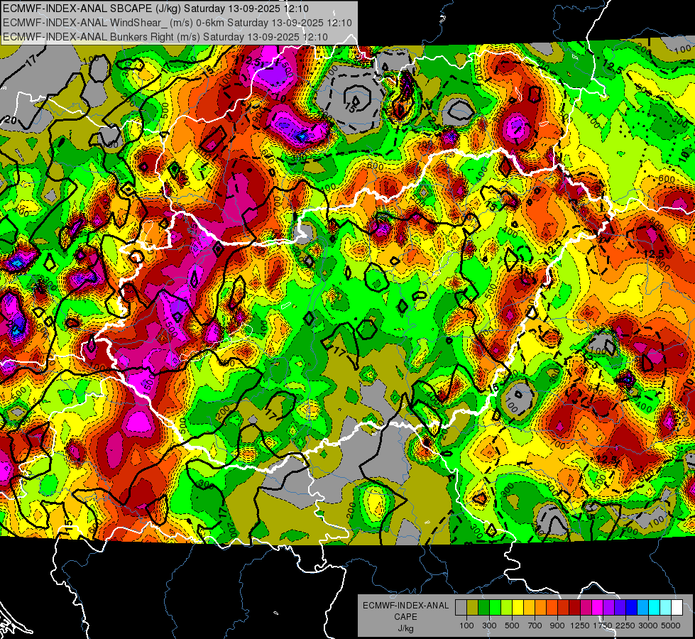Viewport: 695px width, 639px height.
Task: Click the ECMWF-INDEX-ANAL legend heading
Action: pos(405,606)
